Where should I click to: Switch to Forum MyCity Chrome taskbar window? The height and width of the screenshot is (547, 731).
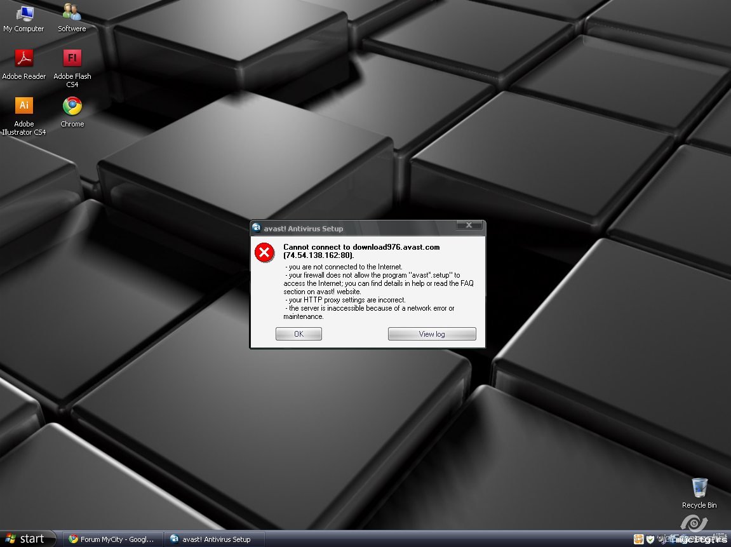pyautogui.click(x=112, y=539)
